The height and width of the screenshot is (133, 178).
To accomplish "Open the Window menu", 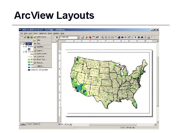I will click(56, 33).
